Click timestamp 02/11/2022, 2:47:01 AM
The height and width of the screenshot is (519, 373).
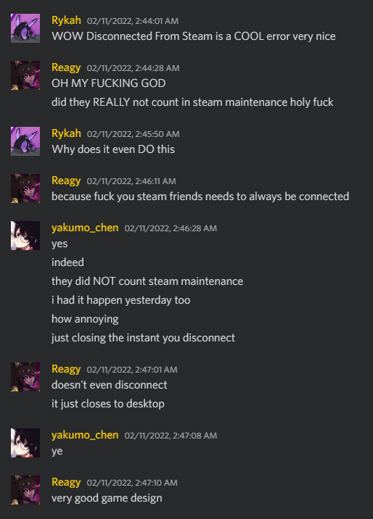132,370
